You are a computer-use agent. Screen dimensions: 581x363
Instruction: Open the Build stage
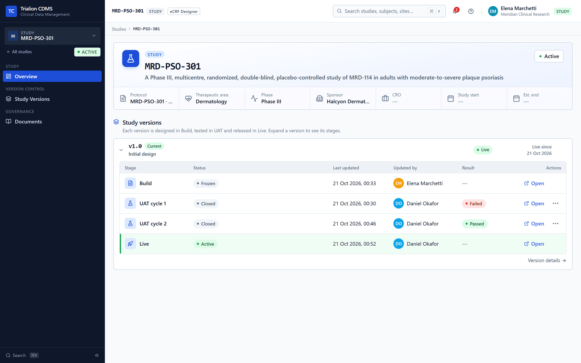[x=534, y=183]
